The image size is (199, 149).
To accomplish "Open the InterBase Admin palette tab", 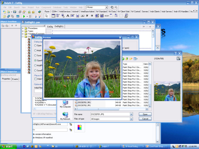I will tap(87, 11).
